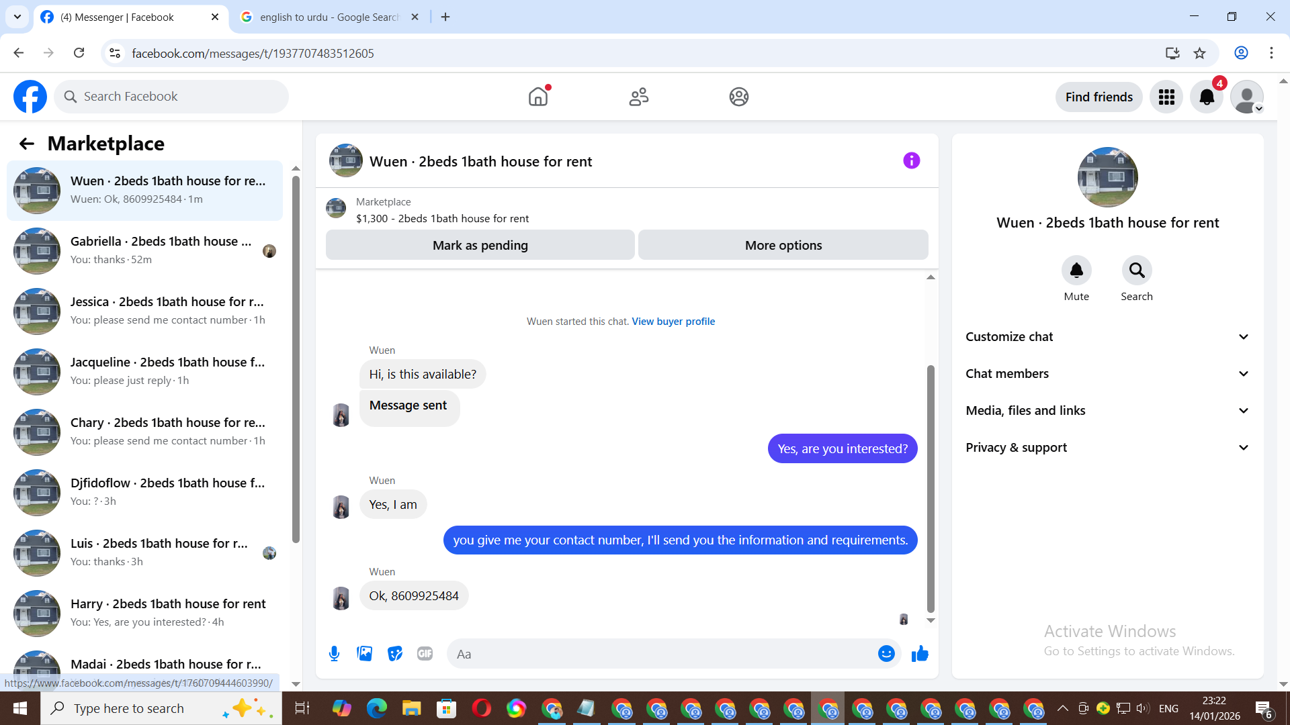Screen dimensions: 1290x725
Task: Open the Facebook menu grid icon
Action: pos(1166,97)
